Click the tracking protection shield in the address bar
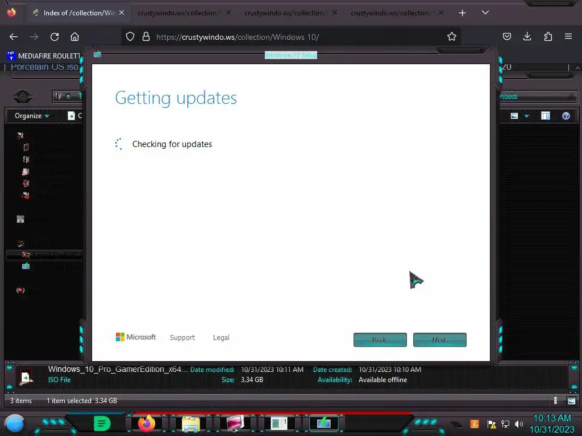Viewport: 582px width, 436px height. (x=130, y=36)
